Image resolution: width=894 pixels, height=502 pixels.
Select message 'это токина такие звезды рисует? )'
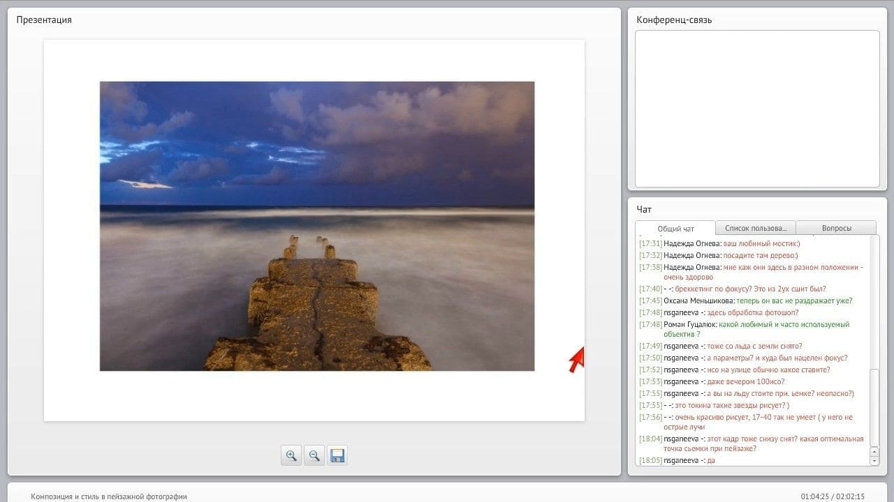coord(732,405)
